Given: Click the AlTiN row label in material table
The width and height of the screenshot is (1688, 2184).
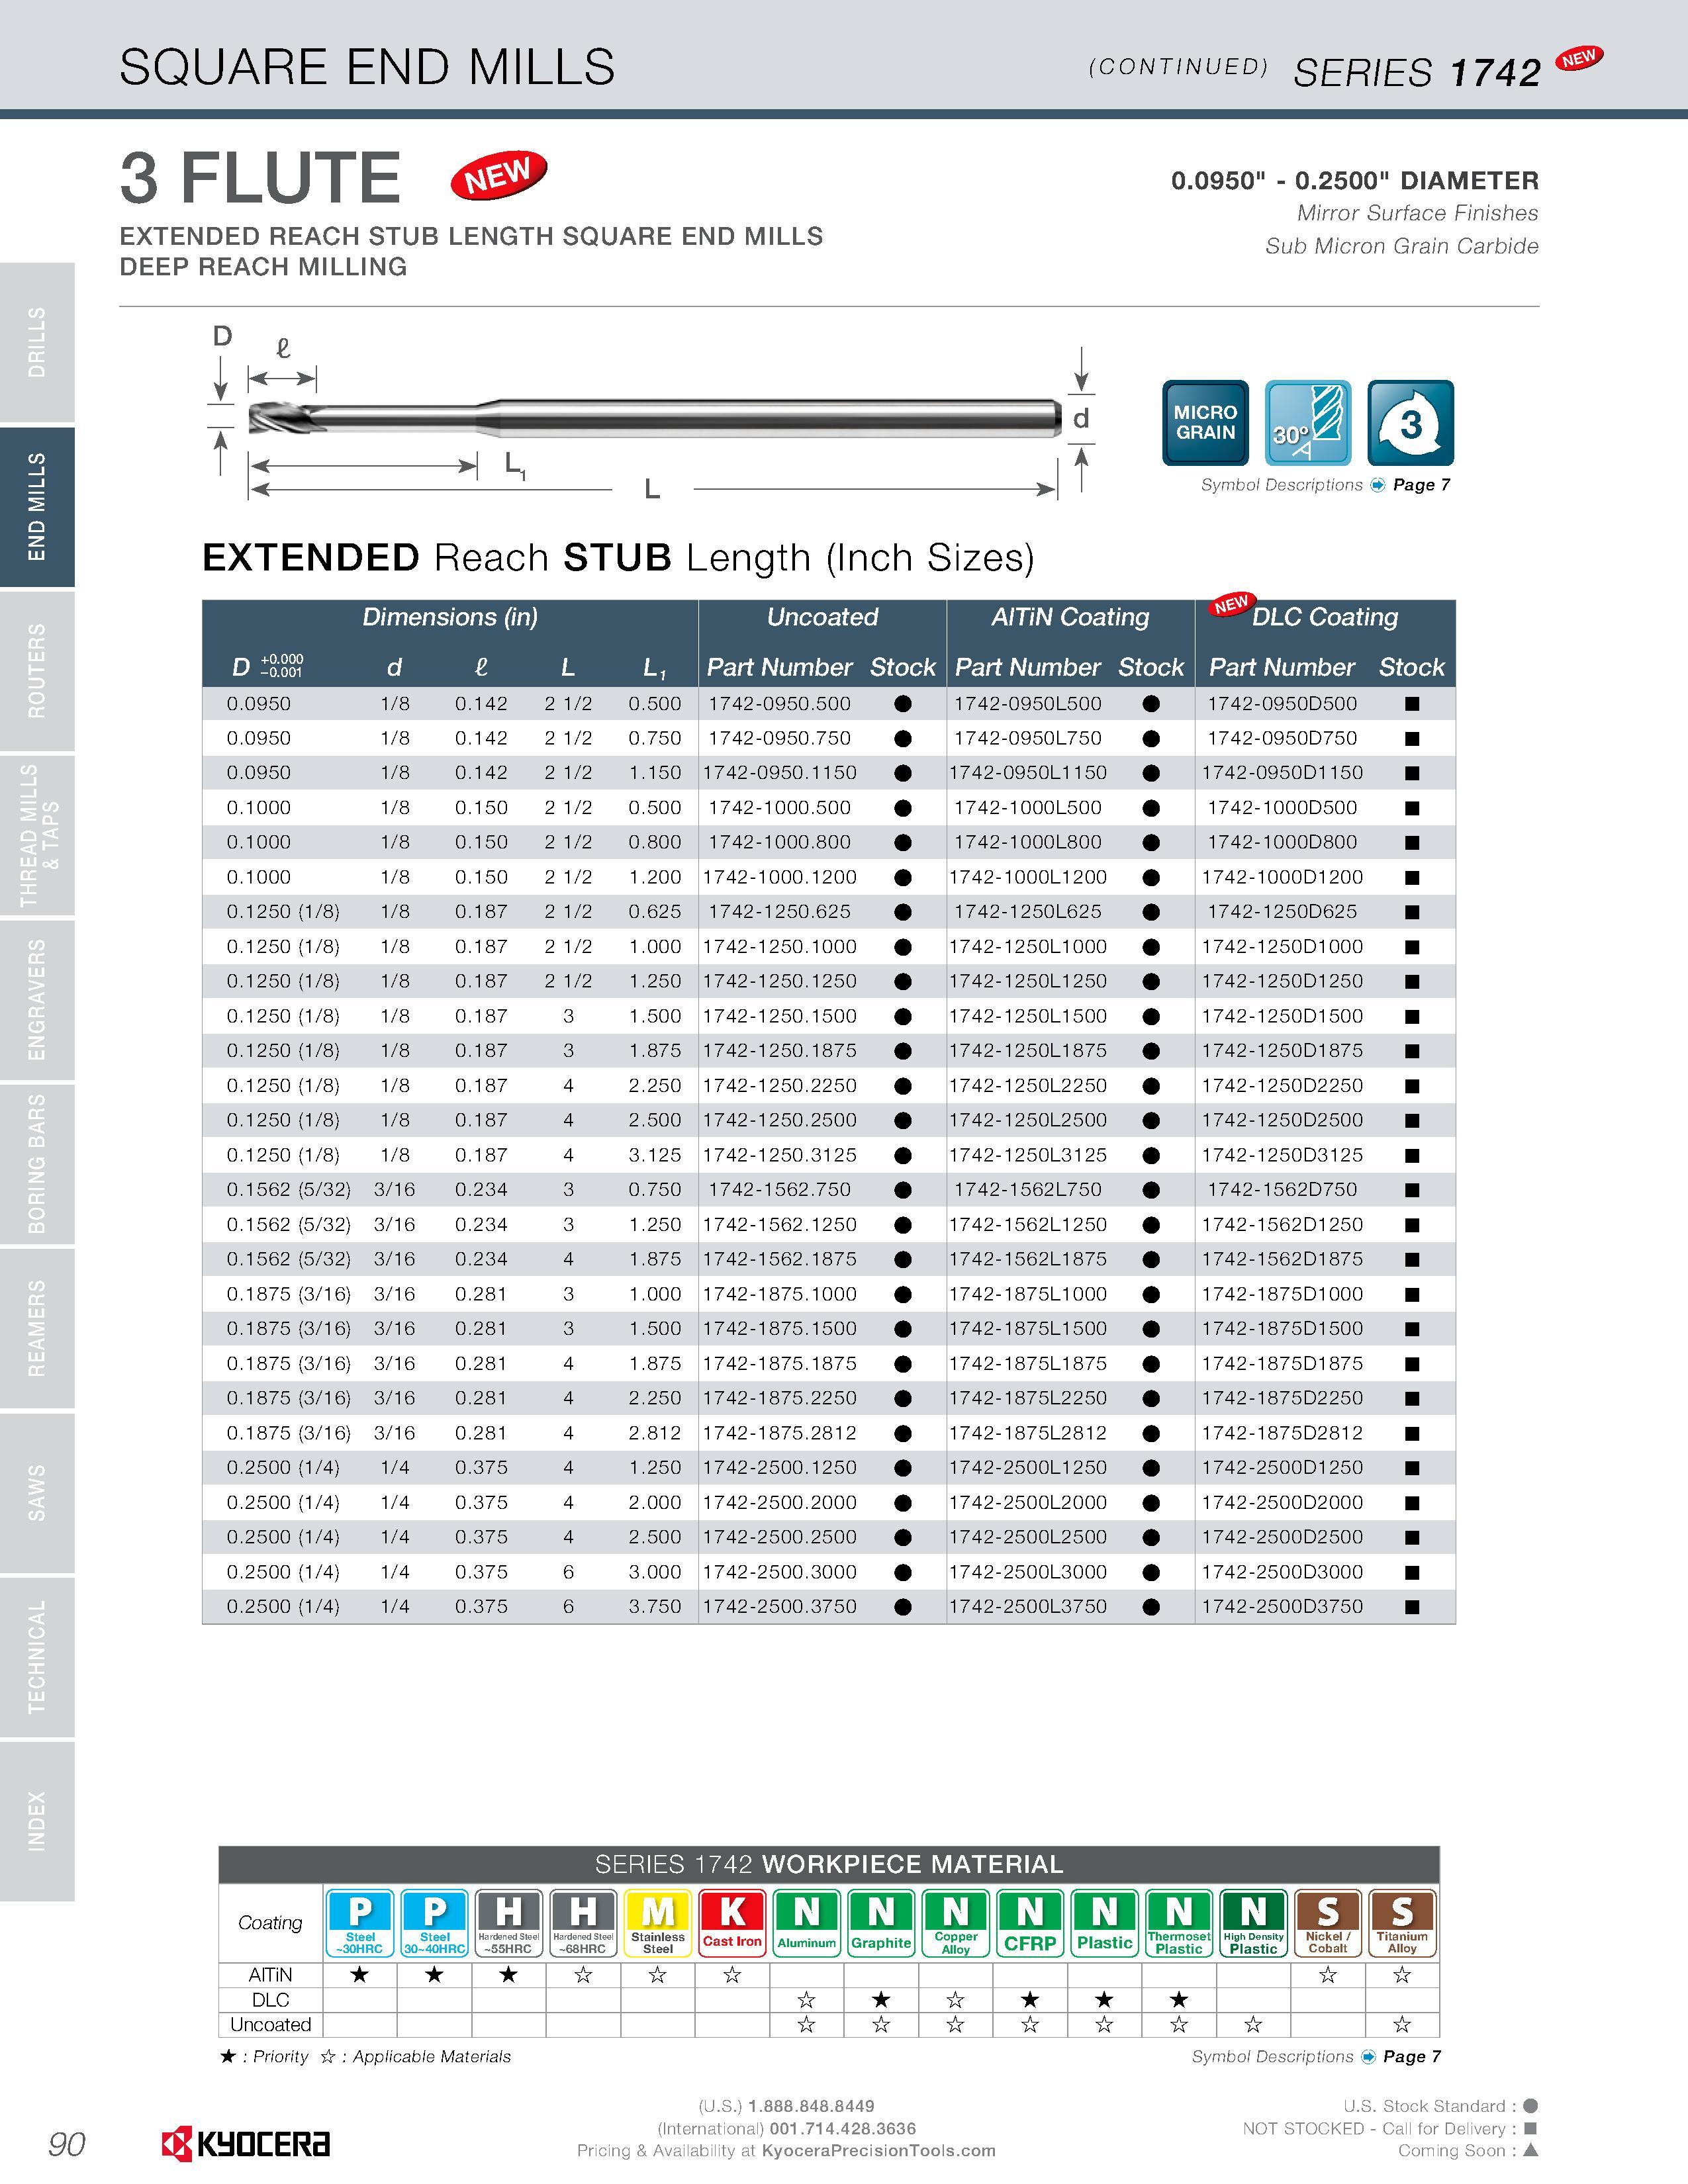Looking at the screenshot, I should 270,1975.
